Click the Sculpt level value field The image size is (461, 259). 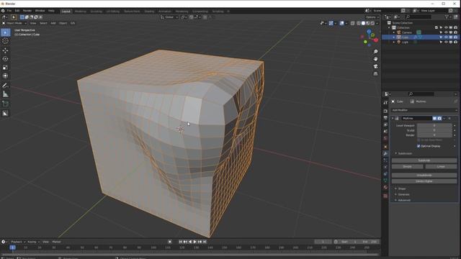pyautogui.click(x=434, y=130)
